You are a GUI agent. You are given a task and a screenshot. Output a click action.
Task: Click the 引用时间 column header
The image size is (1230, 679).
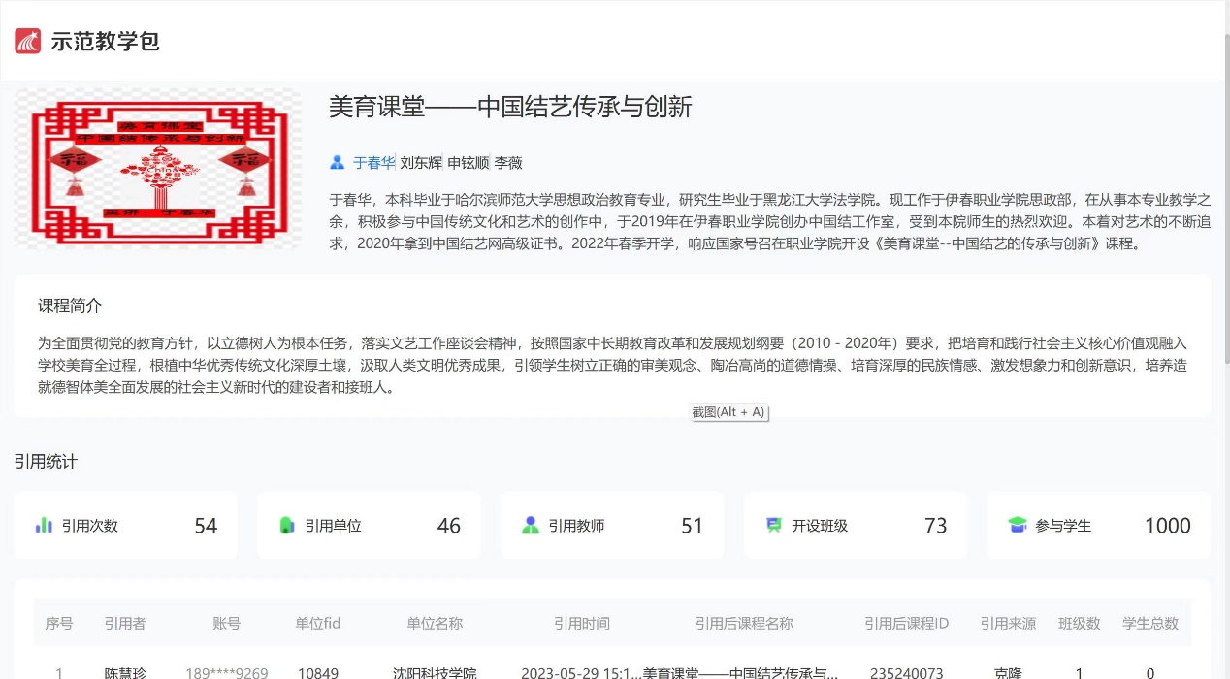point(581,624)
